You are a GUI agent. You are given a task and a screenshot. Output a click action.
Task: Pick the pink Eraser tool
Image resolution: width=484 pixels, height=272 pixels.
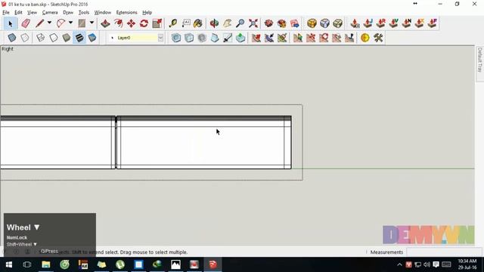(26, 23)
